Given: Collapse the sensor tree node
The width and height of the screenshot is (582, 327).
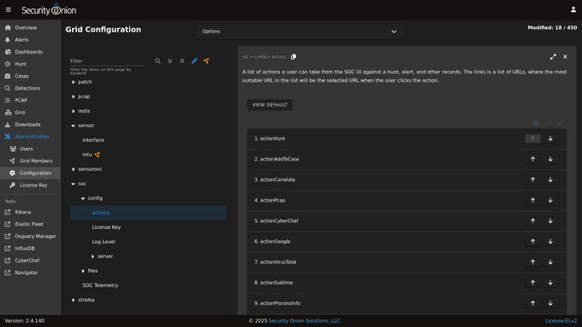Looking at the screenshot, I should [73, 126].
